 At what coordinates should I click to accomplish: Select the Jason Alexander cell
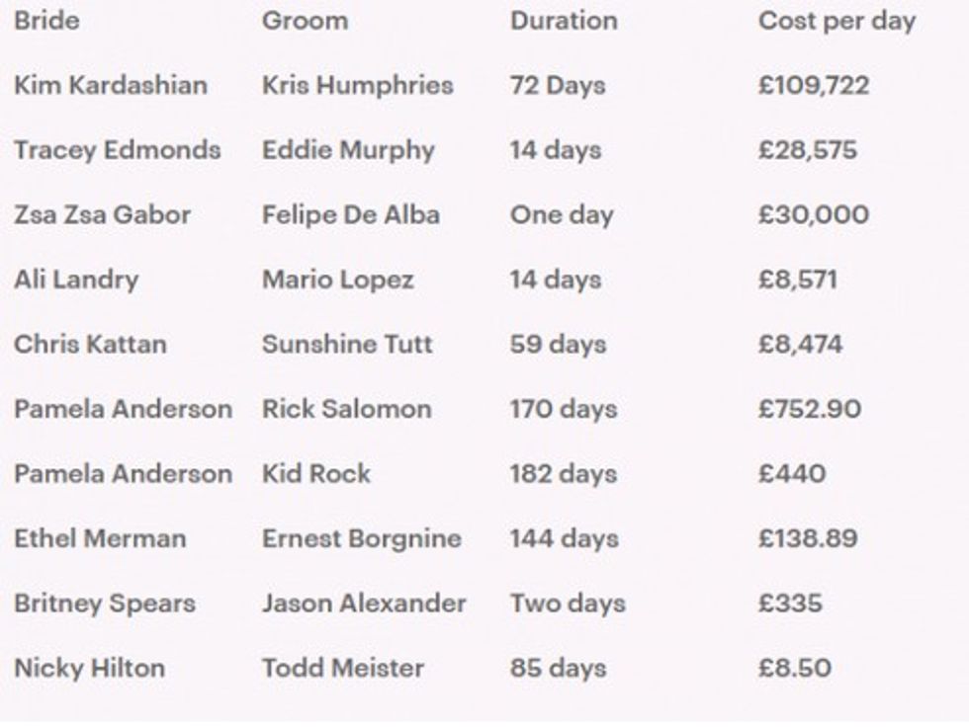[363, 603]
